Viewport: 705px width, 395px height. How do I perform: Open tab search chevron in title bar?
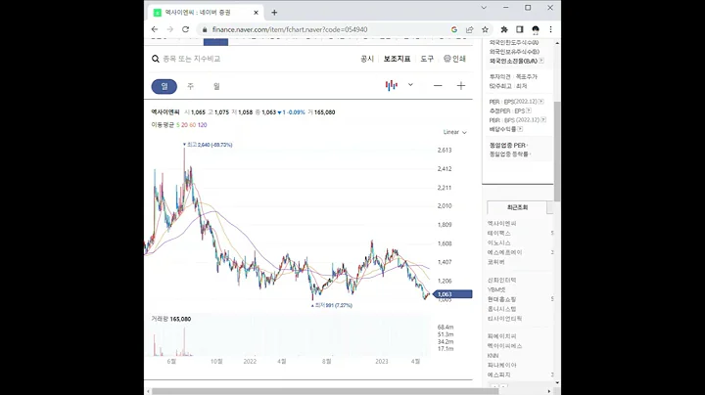tap(484, 8)
